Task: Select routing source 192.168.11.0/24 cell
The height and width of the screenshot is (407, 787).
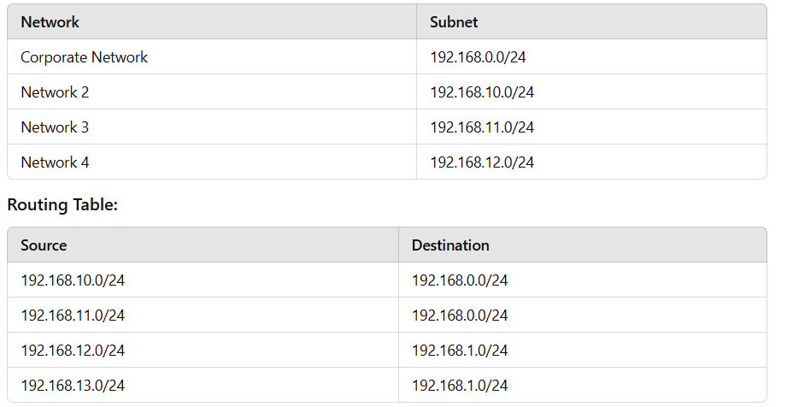Action: click(x=73, y=316)
